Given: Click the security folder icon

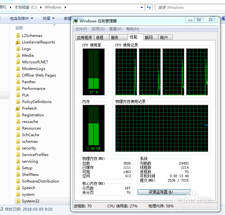Looking at the screenshot, I should 18,148.
